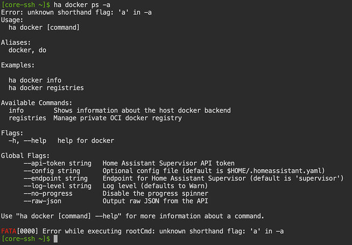Viewport: 352px width, 245px height.
Task: Click the "--config string" flag
Action: 52,171
